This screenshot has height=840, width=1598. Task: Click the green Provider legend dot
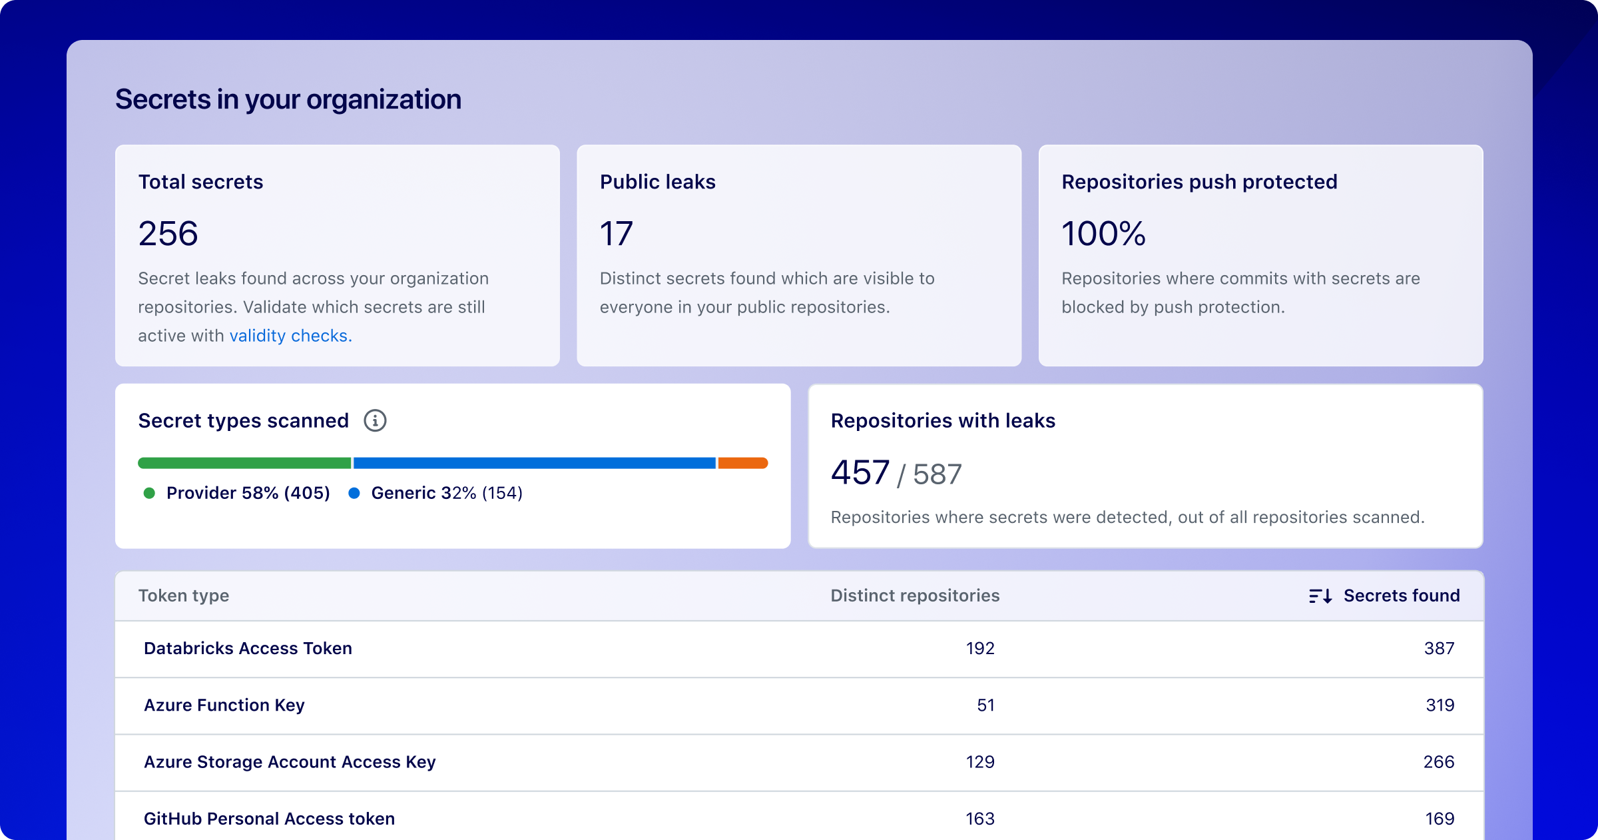pyautogui.click(x=149, y=494)
